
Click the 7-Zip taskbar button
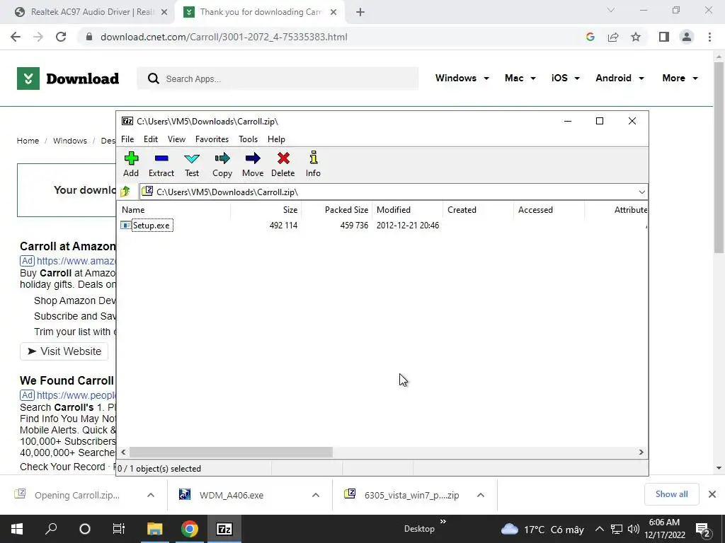coord(224,529)
